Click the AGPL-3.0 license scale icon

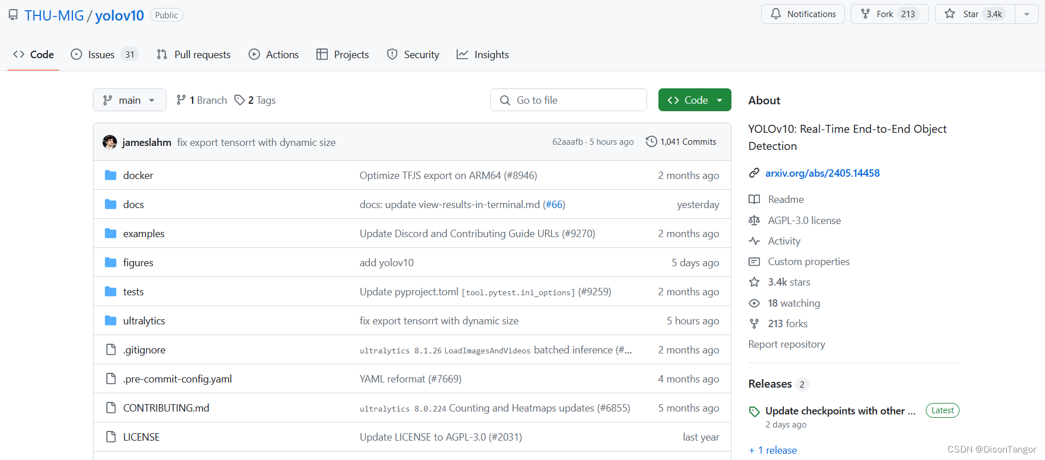(x=754, y=220)
